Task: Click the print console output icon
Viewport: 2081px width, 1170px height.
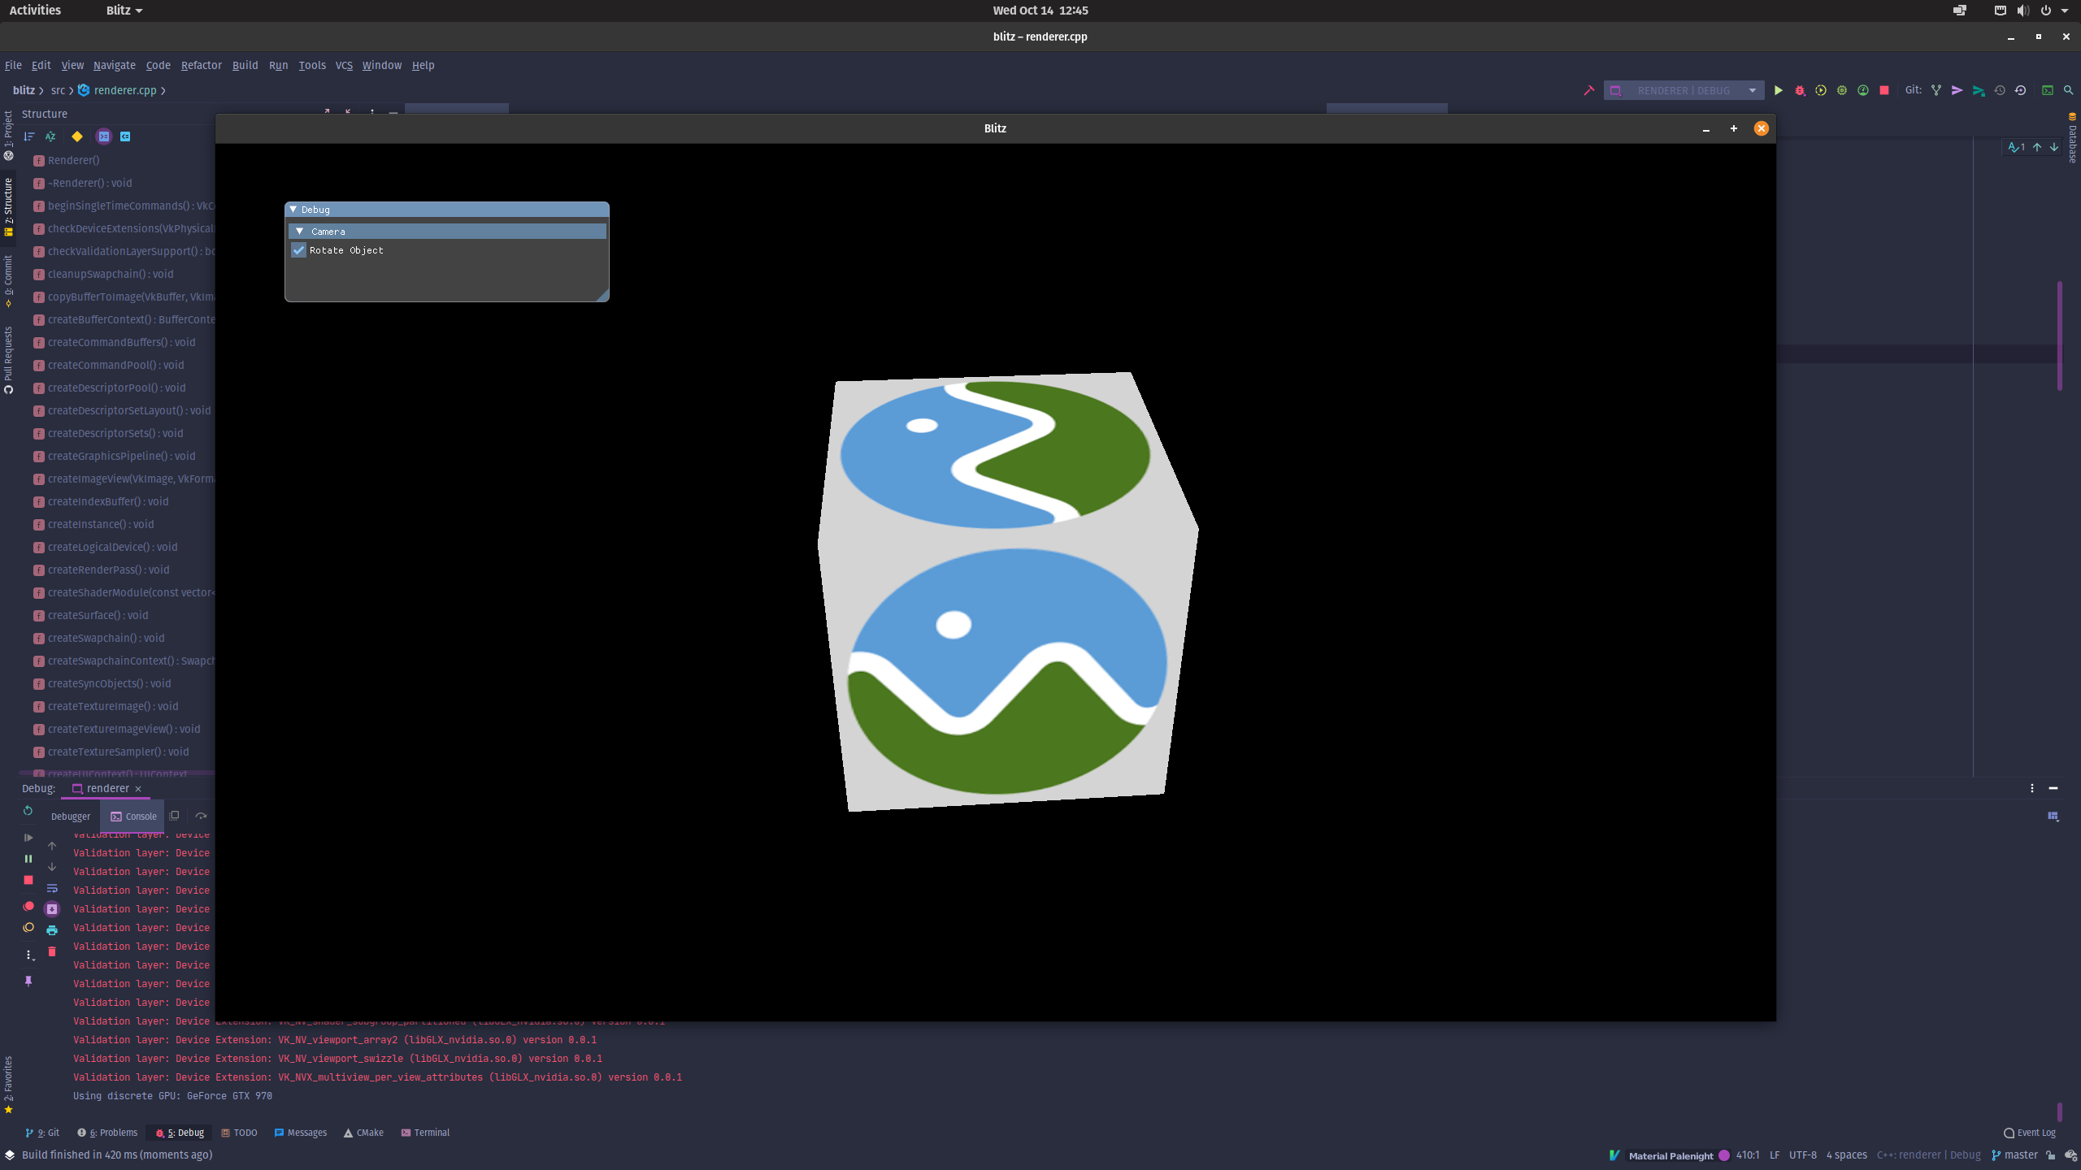Action: click(52, 930)
